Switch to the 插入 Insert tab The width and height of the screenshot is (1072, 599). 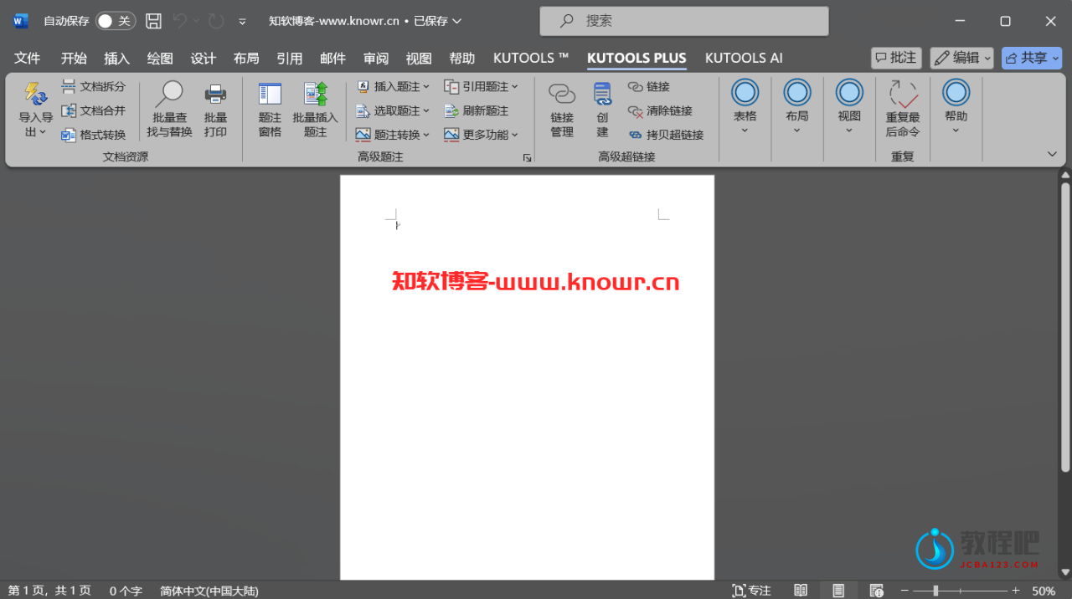click(x=117, y=58)
